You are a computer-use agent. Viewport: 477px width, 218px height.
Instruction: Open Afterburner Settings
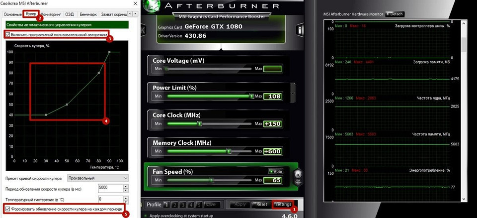[x=283, y=205]
